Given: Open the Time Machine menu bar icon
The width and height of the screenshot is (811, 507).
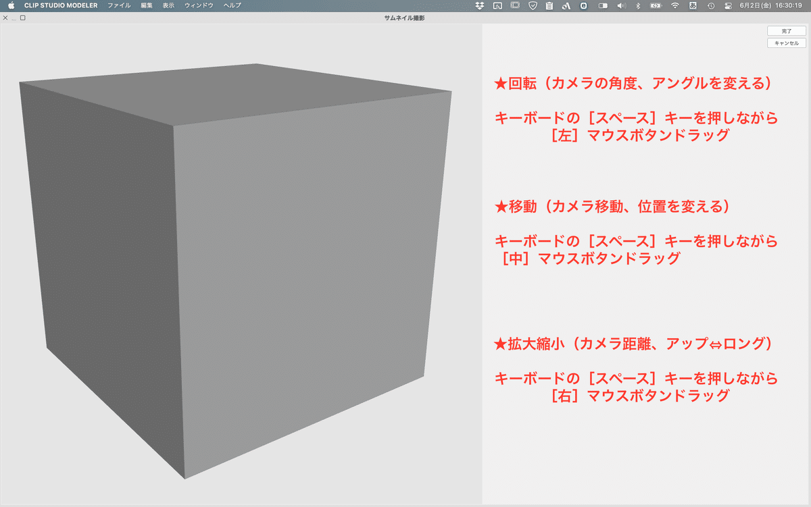Looking at the screenshot, I should (711, 5).
